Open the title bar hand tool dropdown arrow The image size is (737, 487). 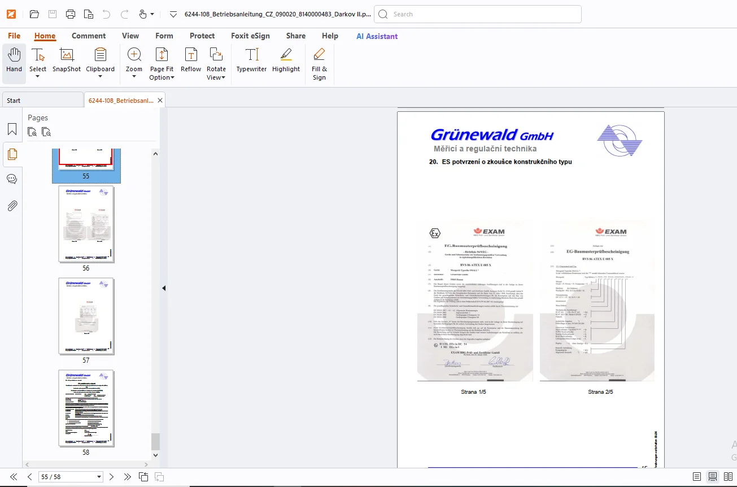coord(152,14)
